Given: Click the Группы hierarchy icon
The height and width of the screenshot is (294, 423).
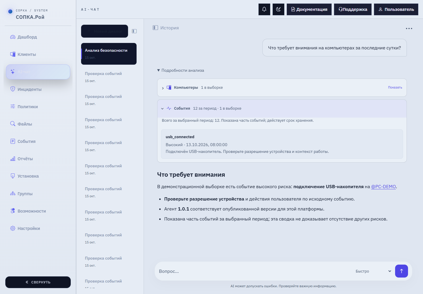Looking at the screenshot, I should click(13, 193).
